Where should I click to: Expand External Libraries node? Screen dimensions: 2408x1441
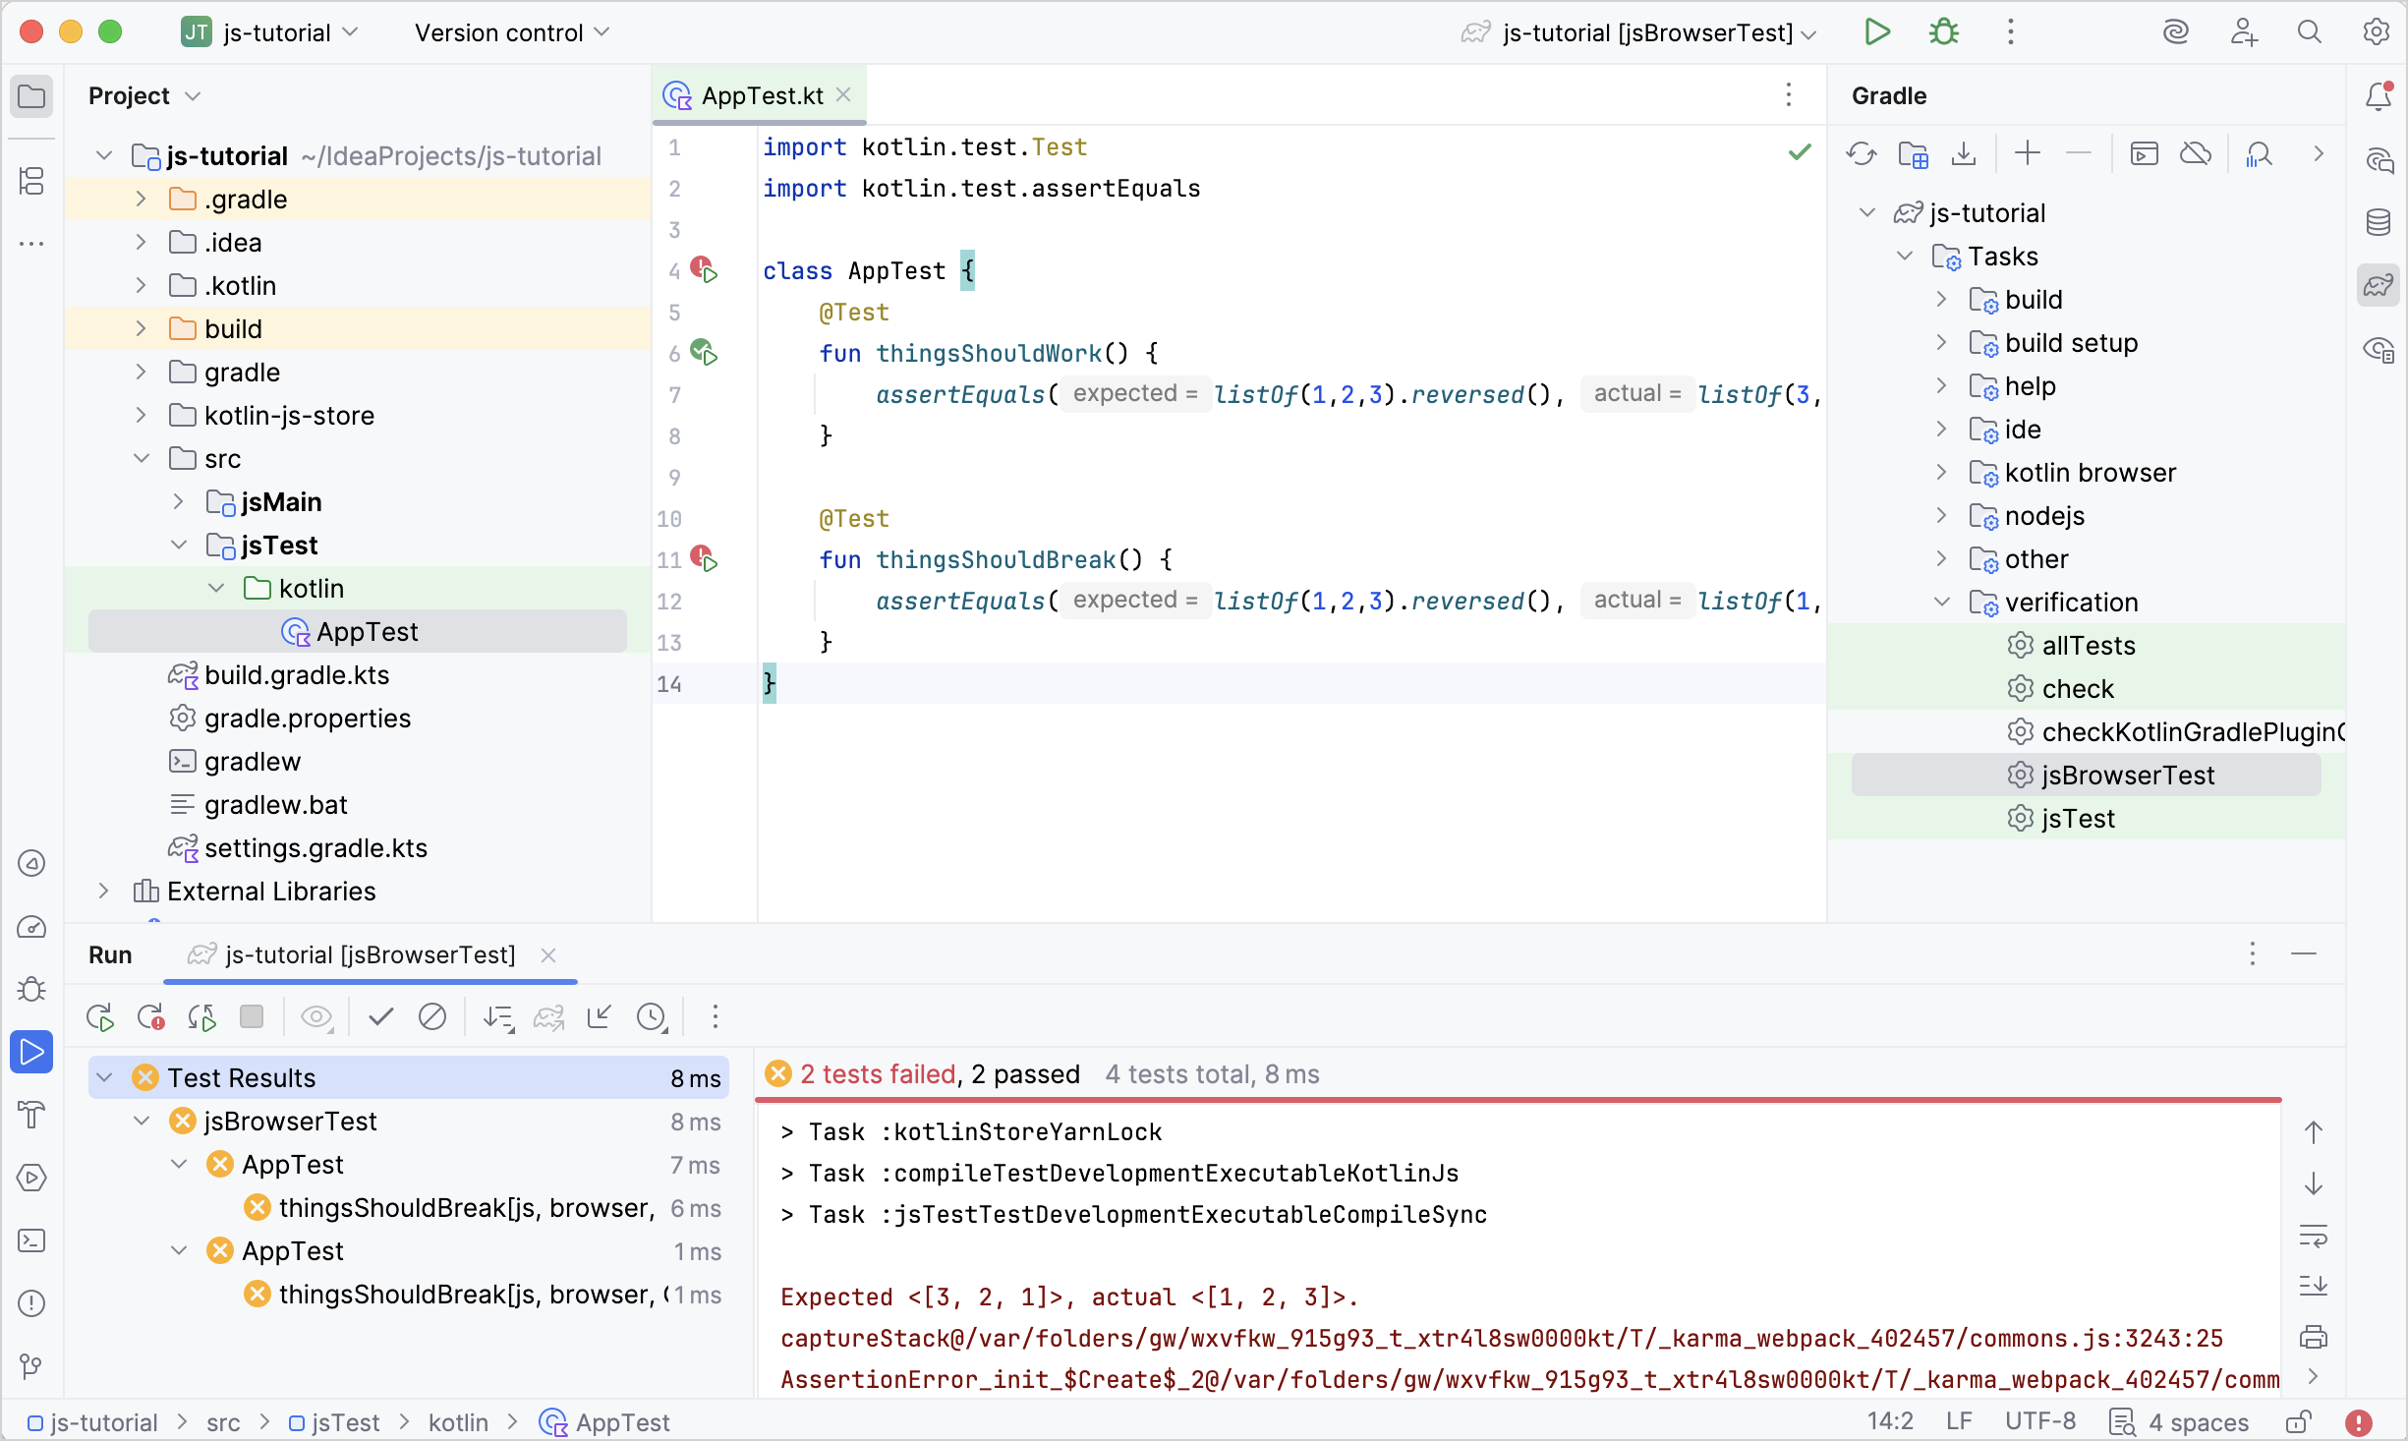(x=103, y=891)
